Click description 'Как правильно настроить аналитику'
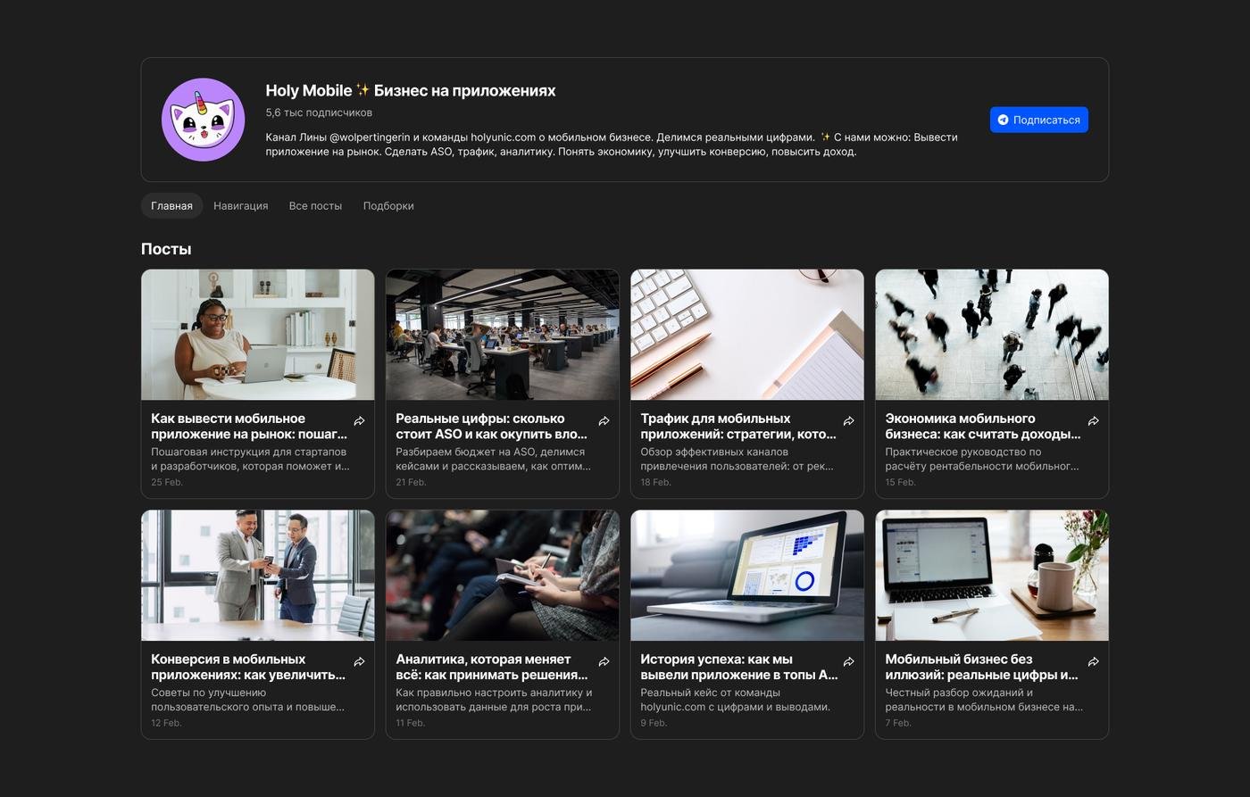 pos(494,700)
